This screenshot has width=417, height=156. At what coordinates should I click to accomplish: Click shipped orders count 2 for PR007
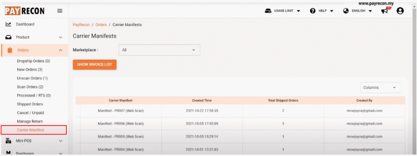(x=283, y=110)
